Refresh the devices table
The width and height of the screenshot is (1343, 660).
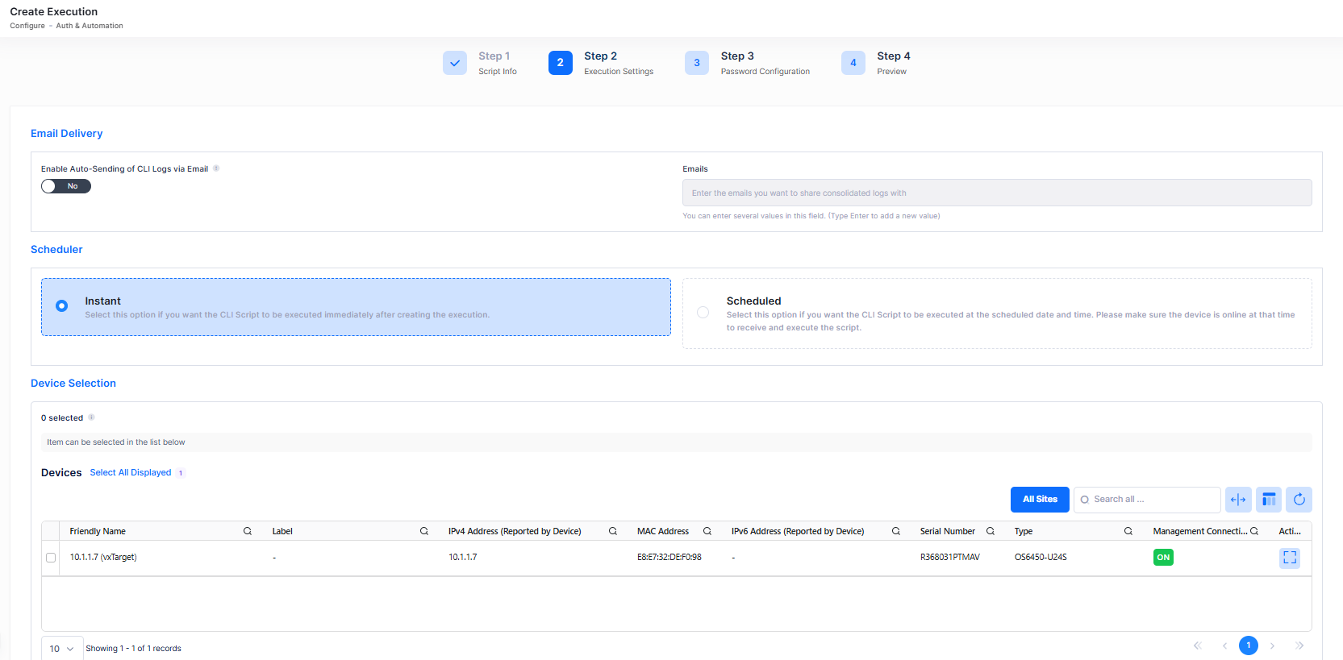tap(1299, 500)
